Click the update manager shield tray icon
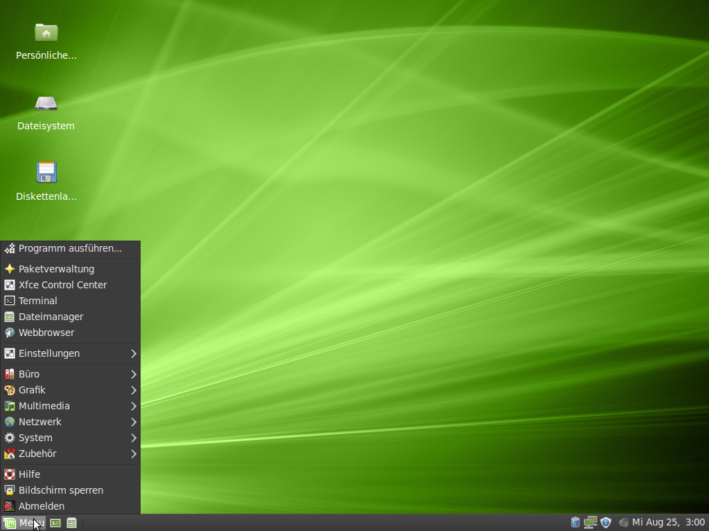 [x=606, y=522]
